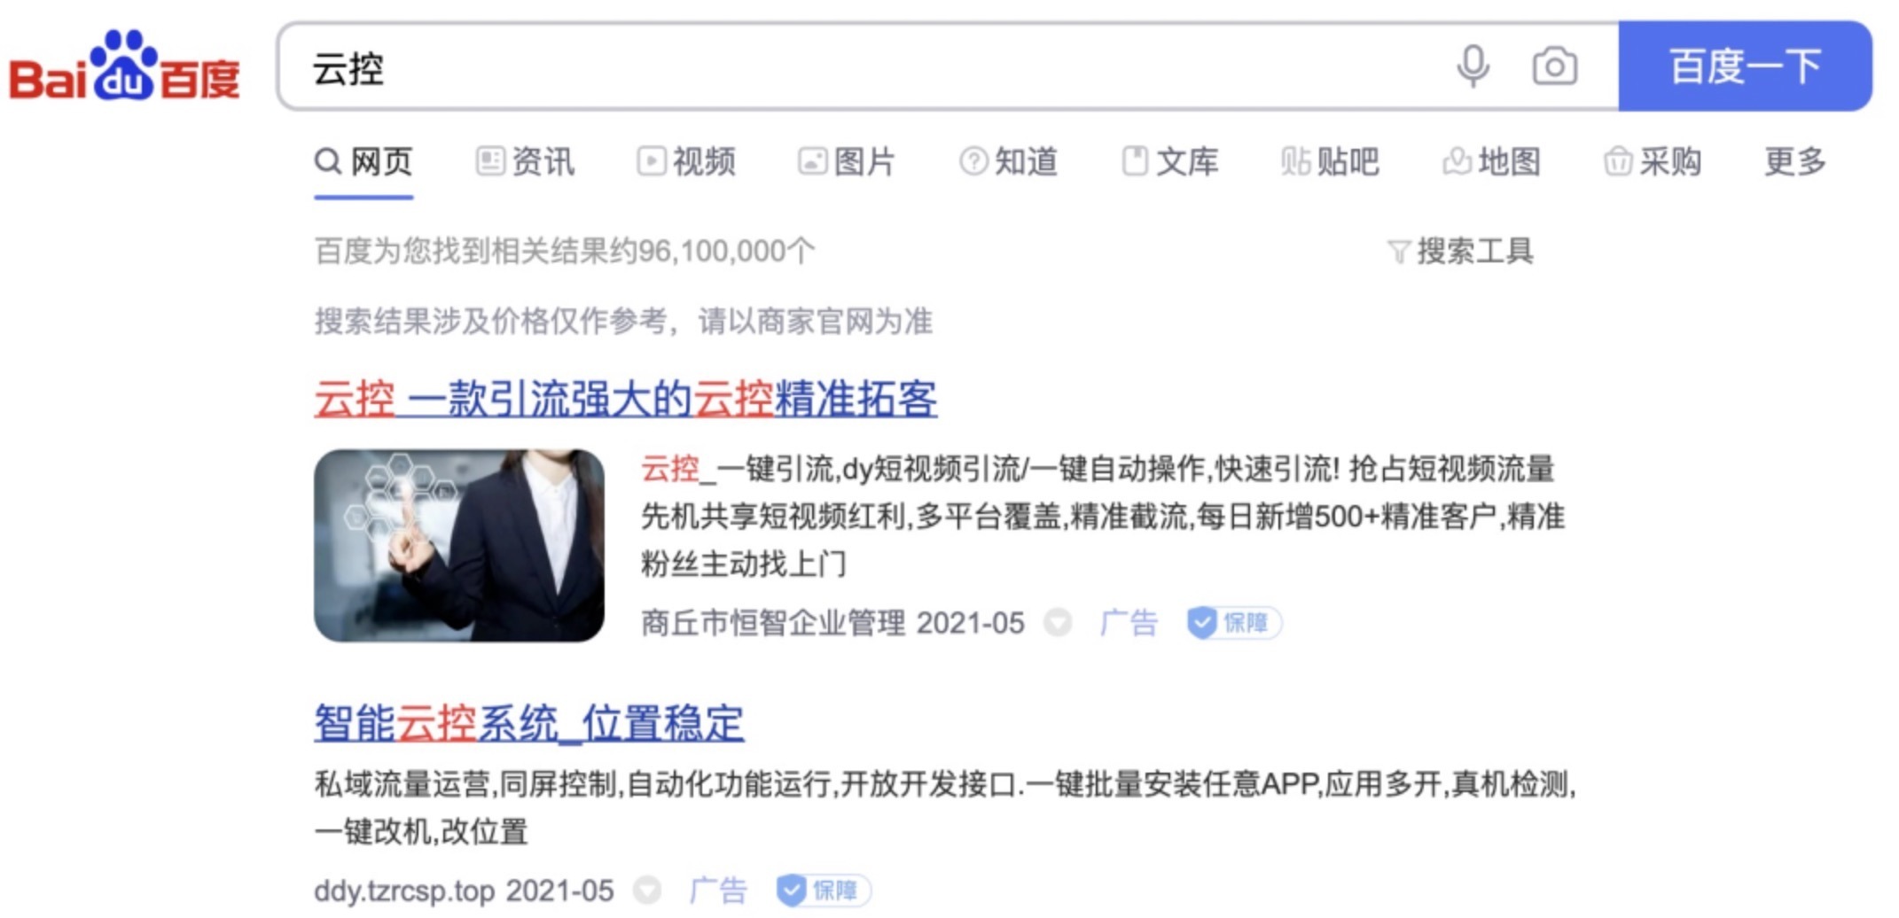
Task: Expand dropdown arrow beside 商丘市恒智企业管理 2021-05
Action: click(1058, 623)
